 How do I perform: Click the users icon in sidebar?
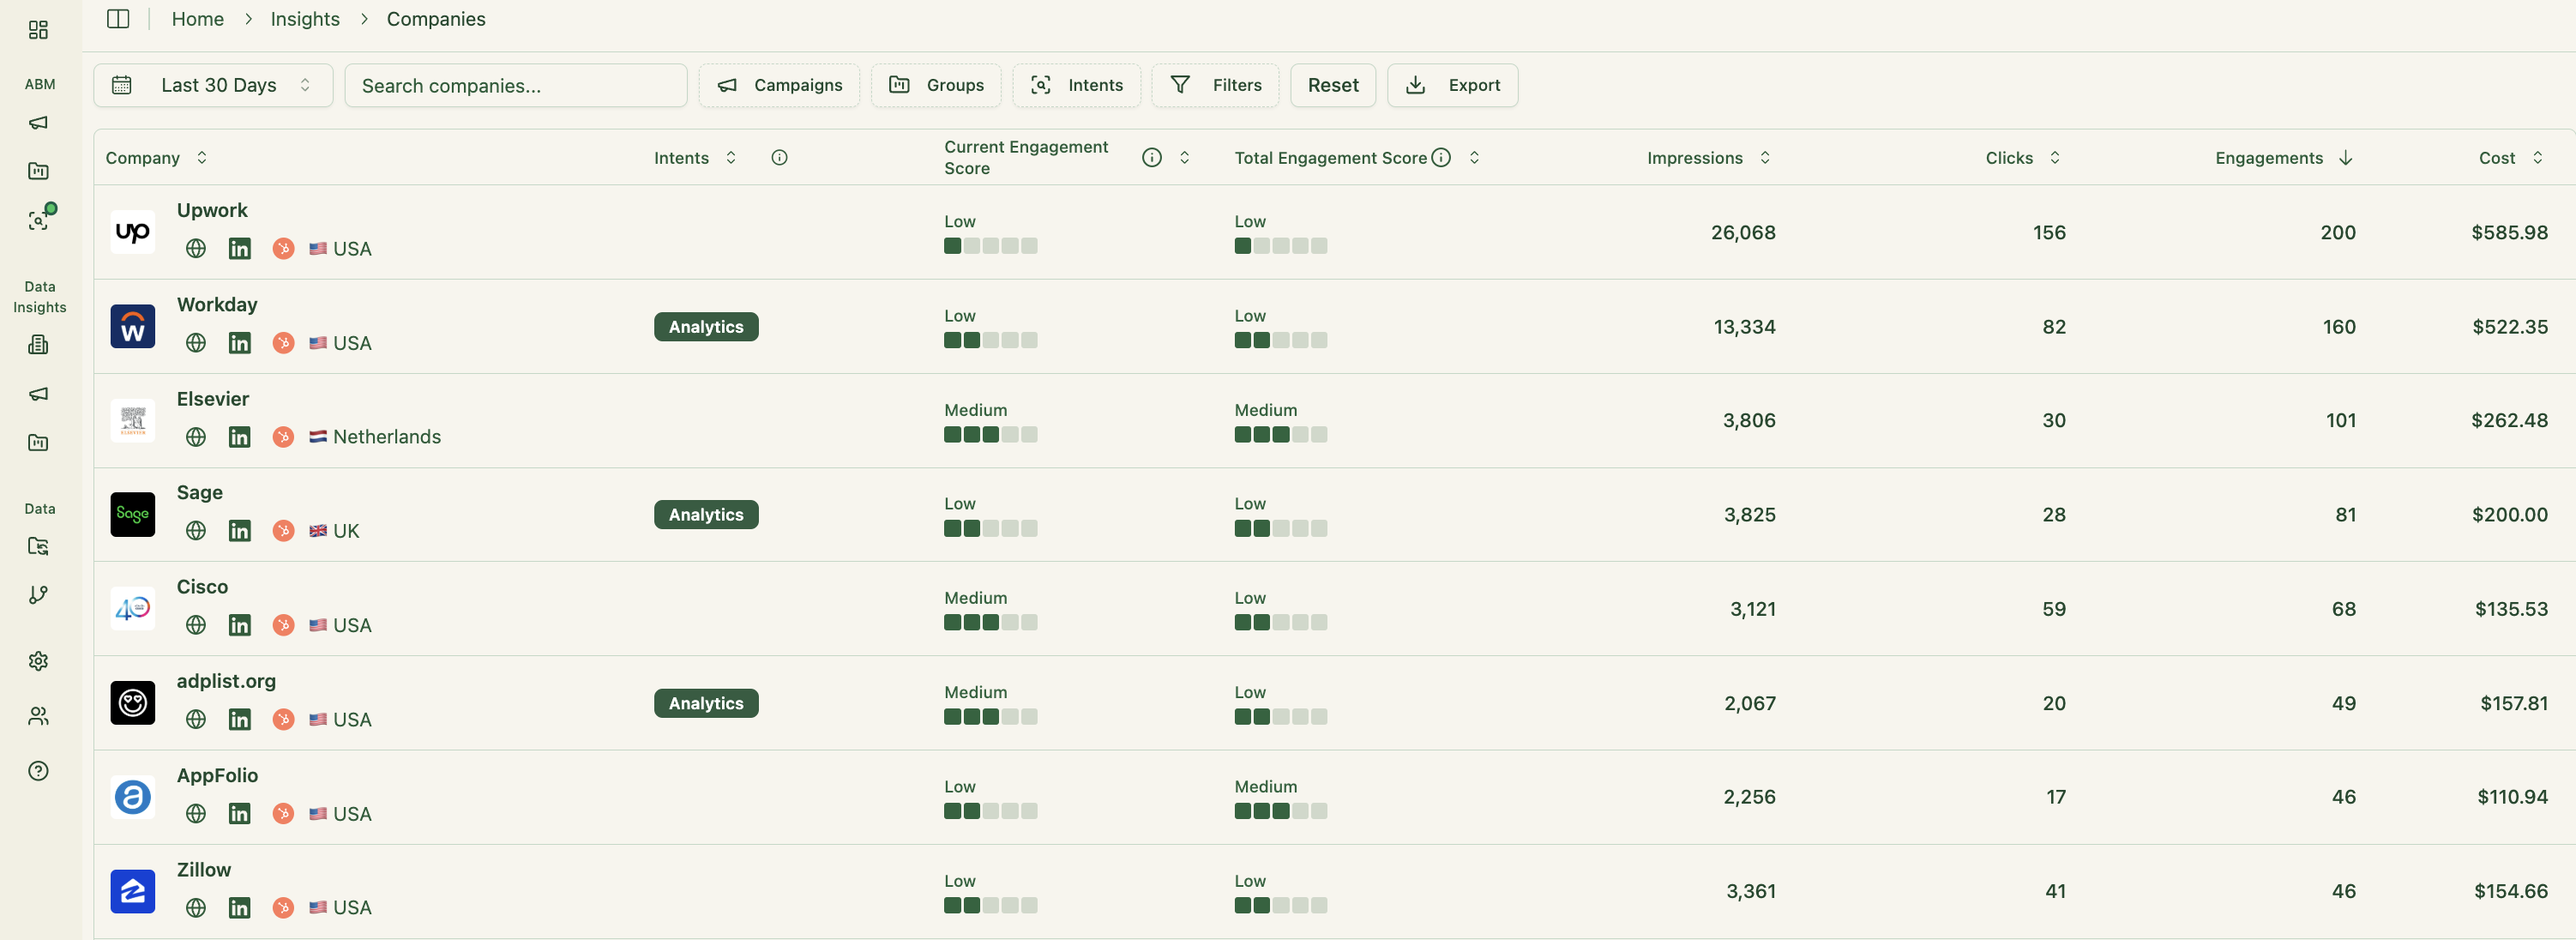point(38,716)
